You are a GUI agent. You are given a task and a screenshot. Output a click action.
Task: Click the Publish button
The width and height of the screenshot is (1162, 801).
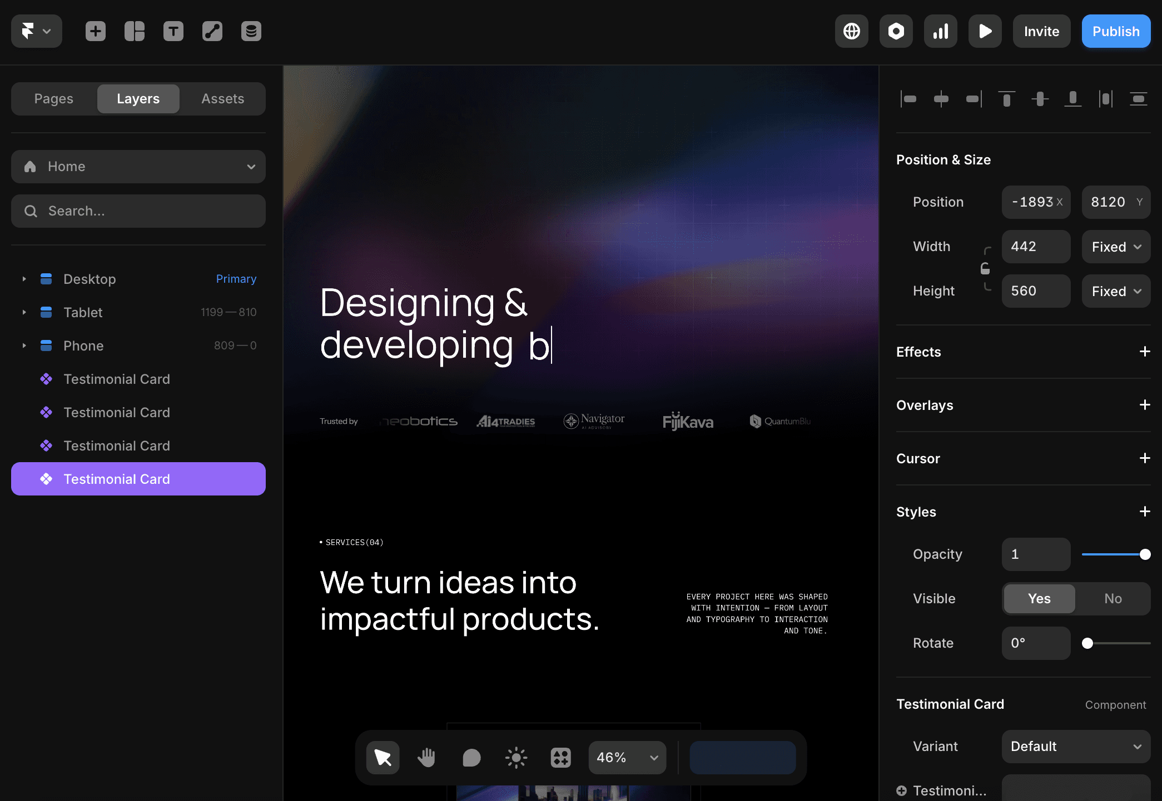pos(1116,31)
